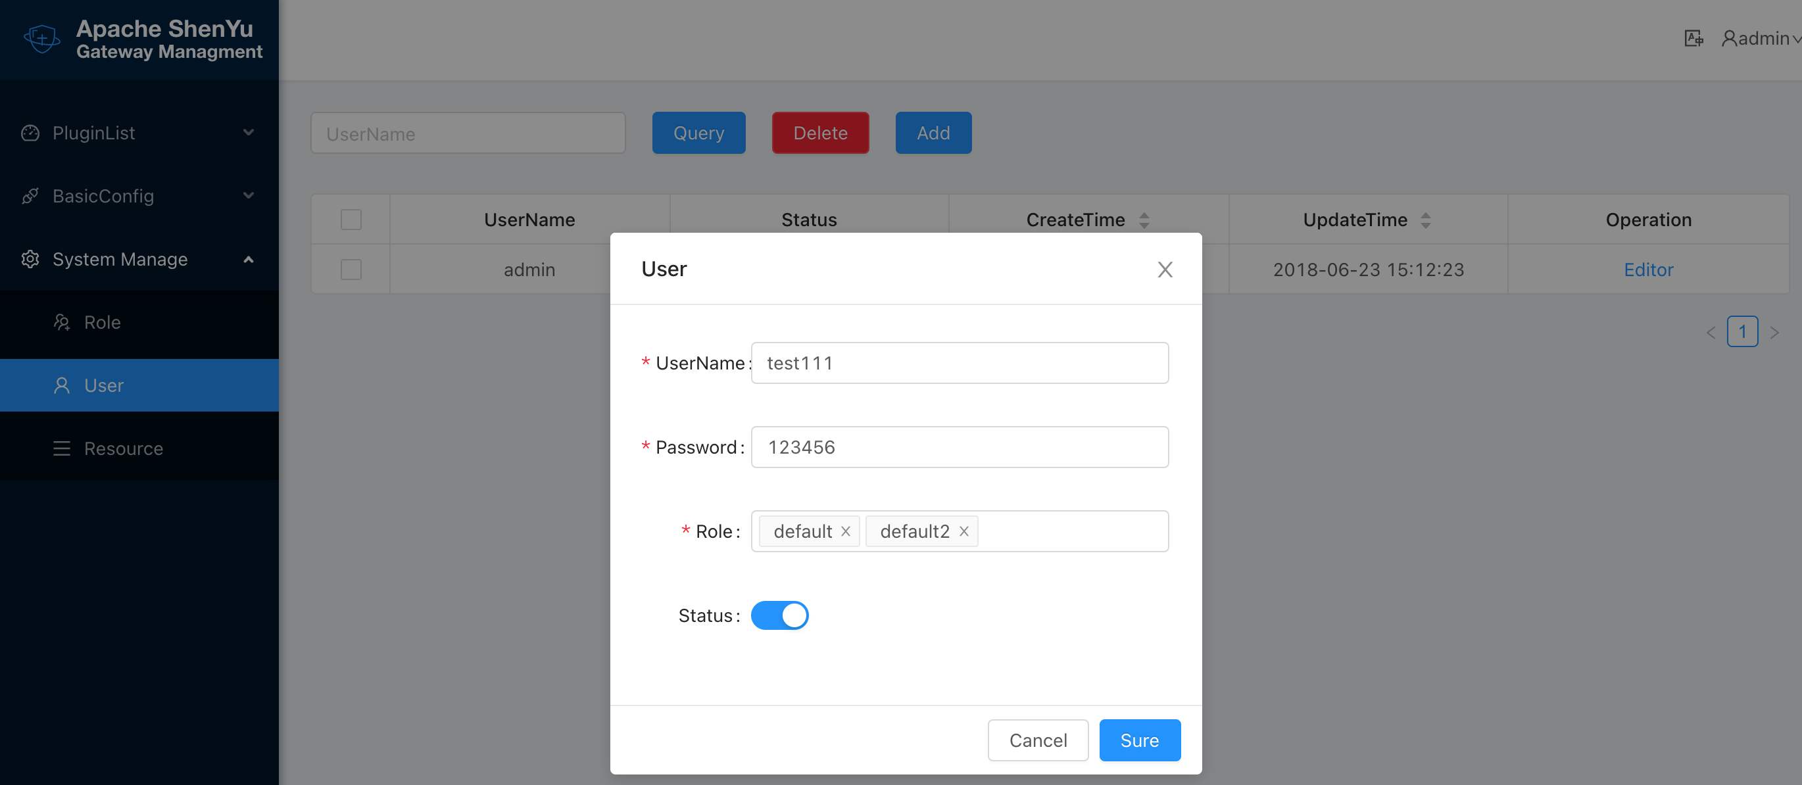Click the language translation icon in header
Screen dimensions: 1802x785
tap(1693, 38)
